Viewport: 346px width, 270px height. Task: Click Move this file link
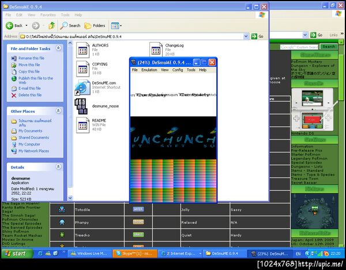click(x=29, y=64)
